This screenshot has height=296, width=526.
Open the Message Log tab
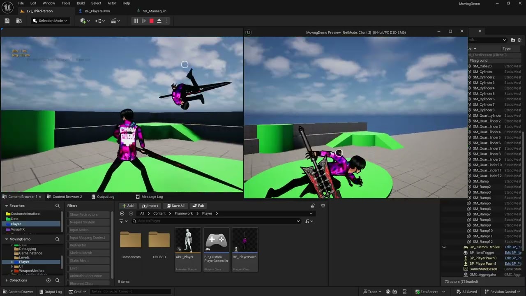149,197
